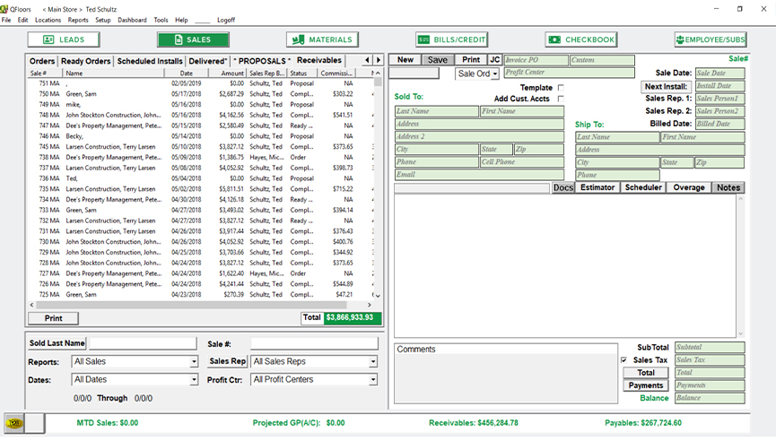Click the Invoice PO field
The image size is (776, 441).
(x=536, y=60)
